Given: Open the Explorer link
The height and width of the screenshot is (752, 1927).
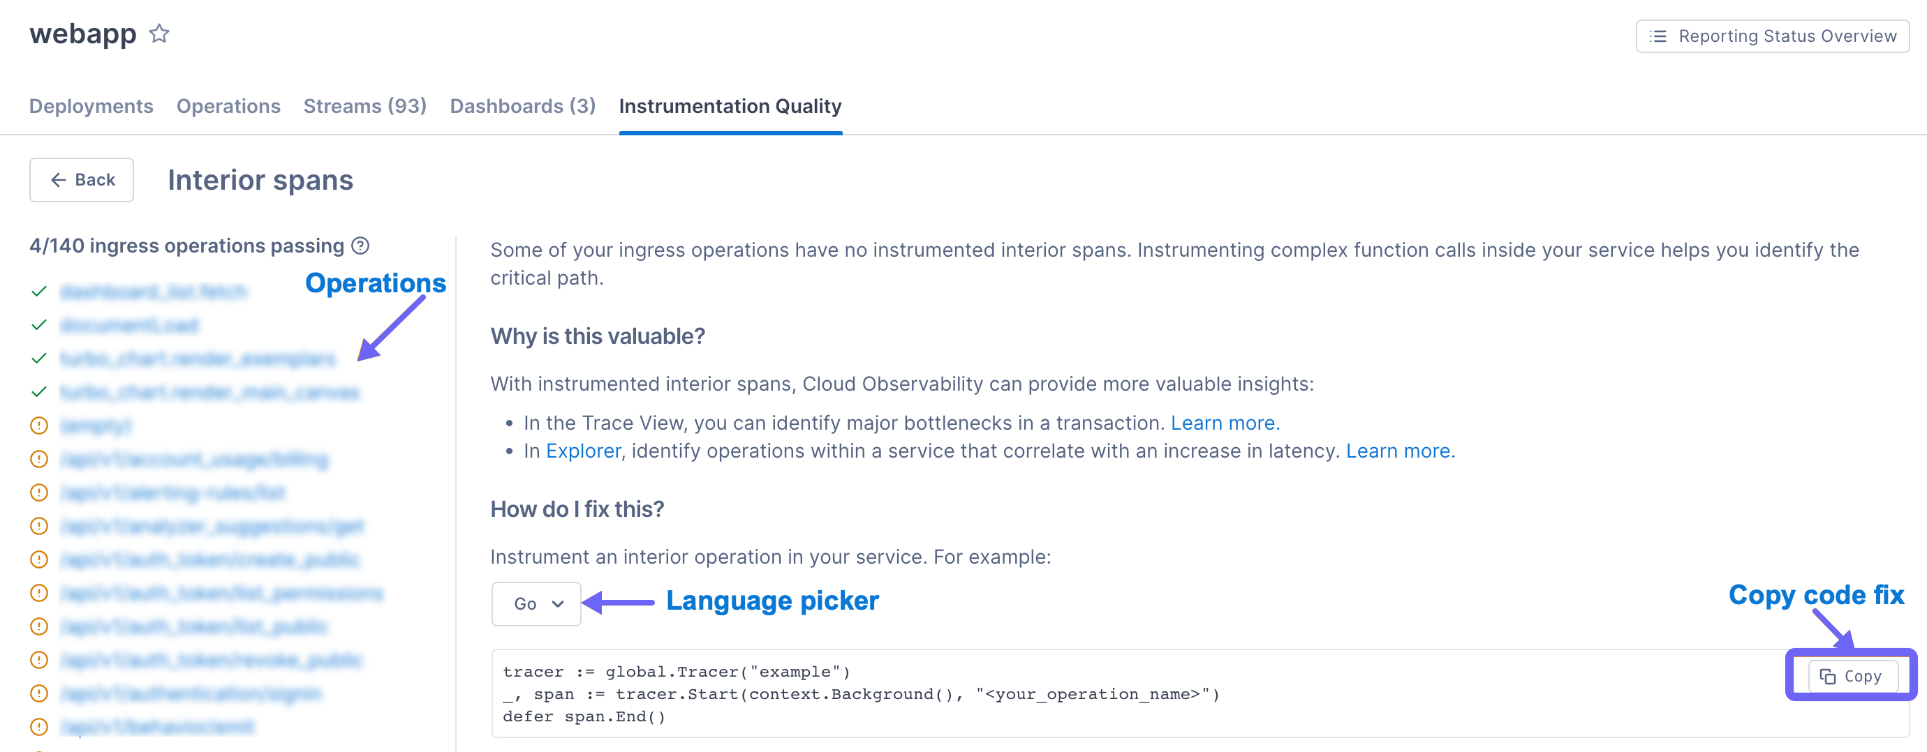Looking at the screenshot, I should coord(583,451).
